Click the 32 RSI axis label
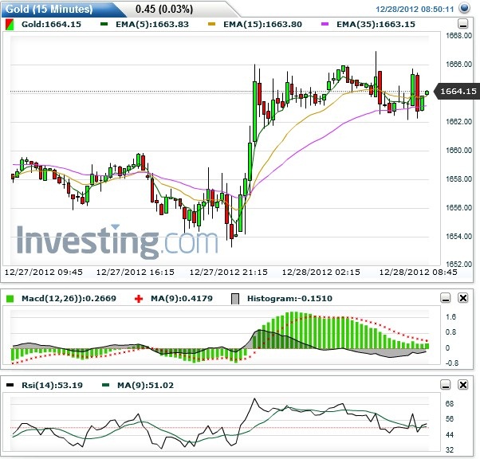Screen dimensions: 480x459 (450, 450)
